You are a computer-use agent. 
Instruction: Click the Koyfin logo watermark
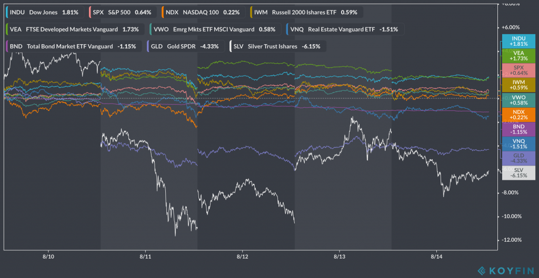coord(504,270)
